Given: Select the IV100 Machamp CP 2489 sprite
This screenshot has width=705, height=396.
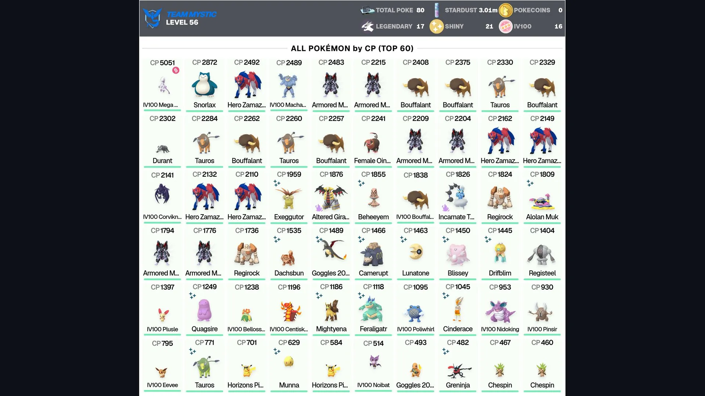Looking at the screenshot, I should 289,85.
